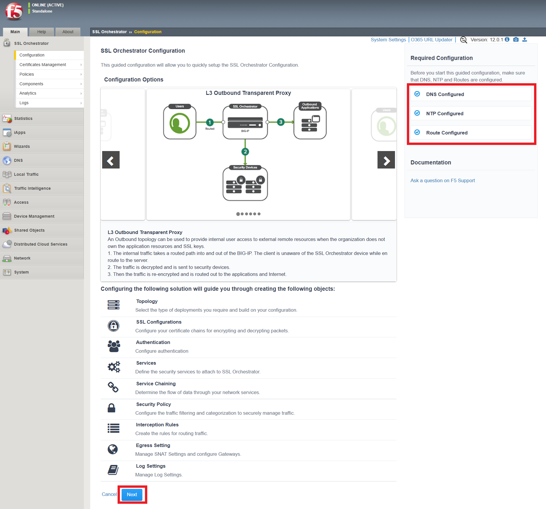Click the "Interception Rules" heading
This screenshot has width=546, height=509.
[x=157, y=425]
